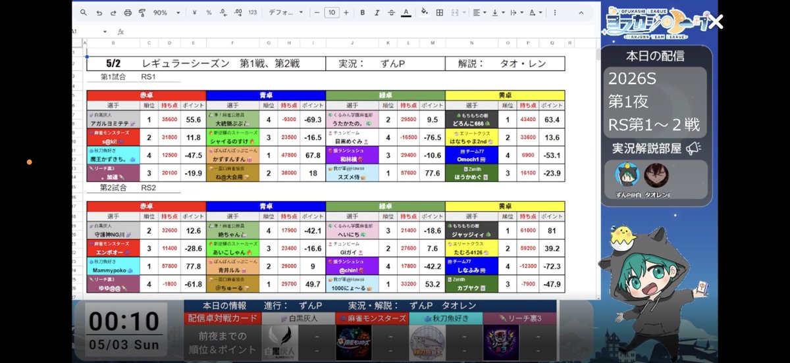Decrease decimal places button
The width and height of the screenshot is (790, 363).
tap(224, 12)
